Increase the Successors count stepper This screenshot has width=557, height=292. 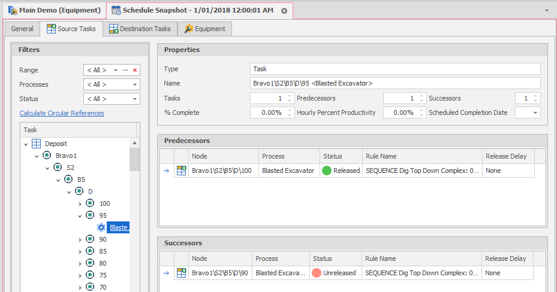(x=535, y=96)
